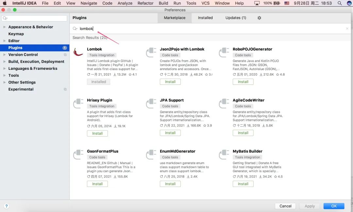Viewport: 353px width, 212px height.
Task: Open the VCS menu
Action: [205, 3]
